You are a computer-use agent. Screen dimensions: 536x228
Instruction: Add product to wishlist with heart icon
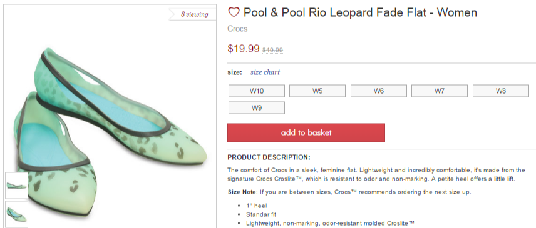point(234,13)
